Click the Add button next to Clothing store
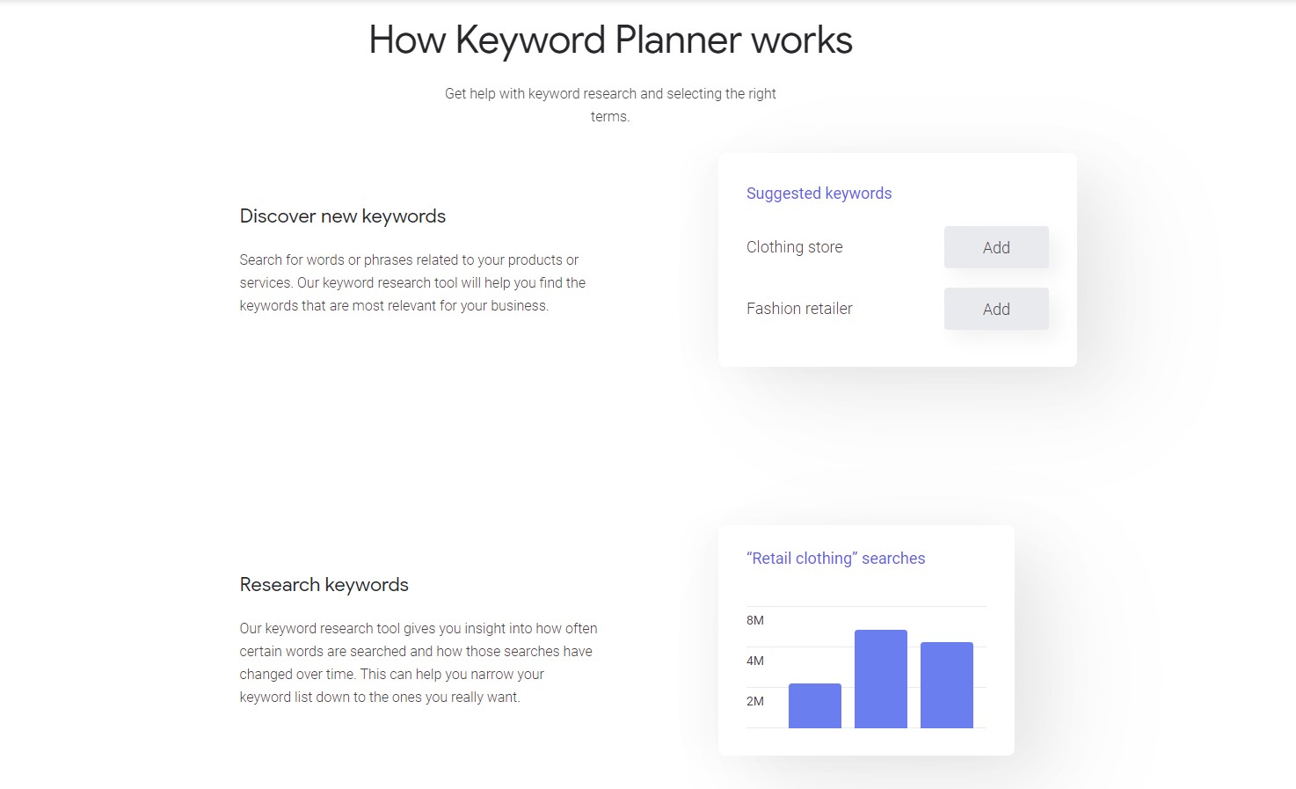 (996, 247)
